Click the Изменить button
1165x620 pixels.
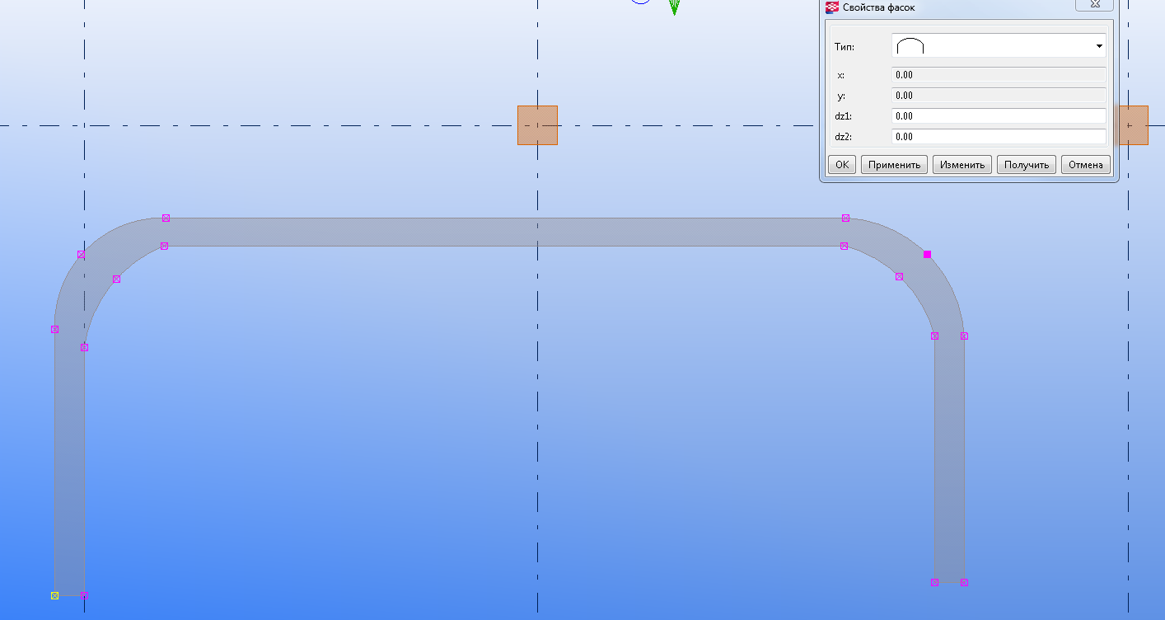click(962, 164)
